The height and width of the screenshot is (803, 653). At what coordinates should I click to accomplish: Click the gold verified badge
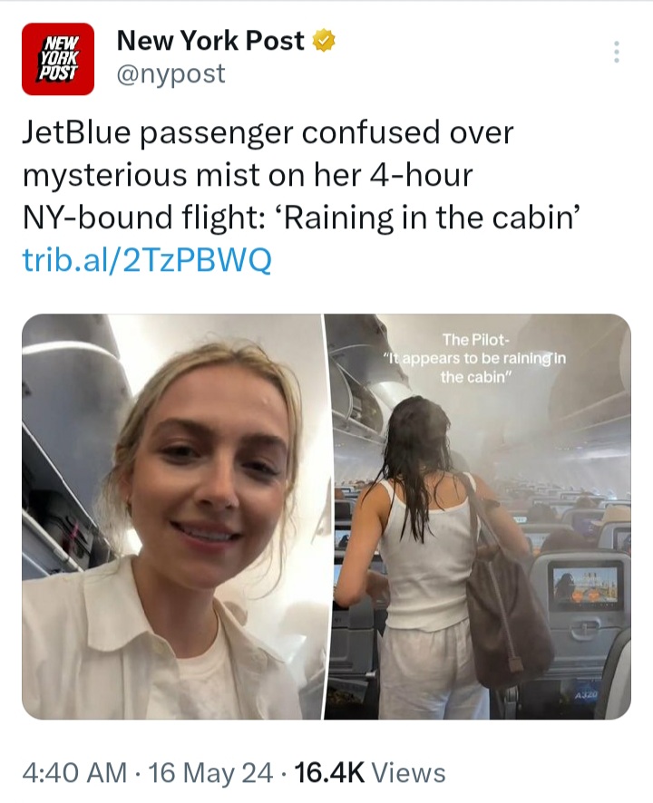pos(324,41)
